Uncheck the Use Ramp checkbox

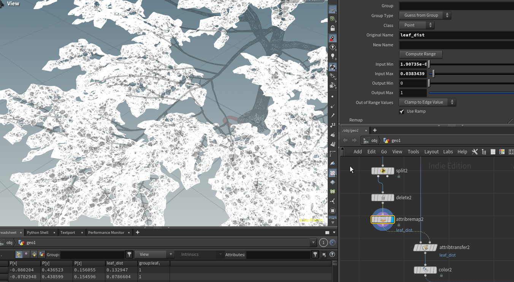click(402, 112)
